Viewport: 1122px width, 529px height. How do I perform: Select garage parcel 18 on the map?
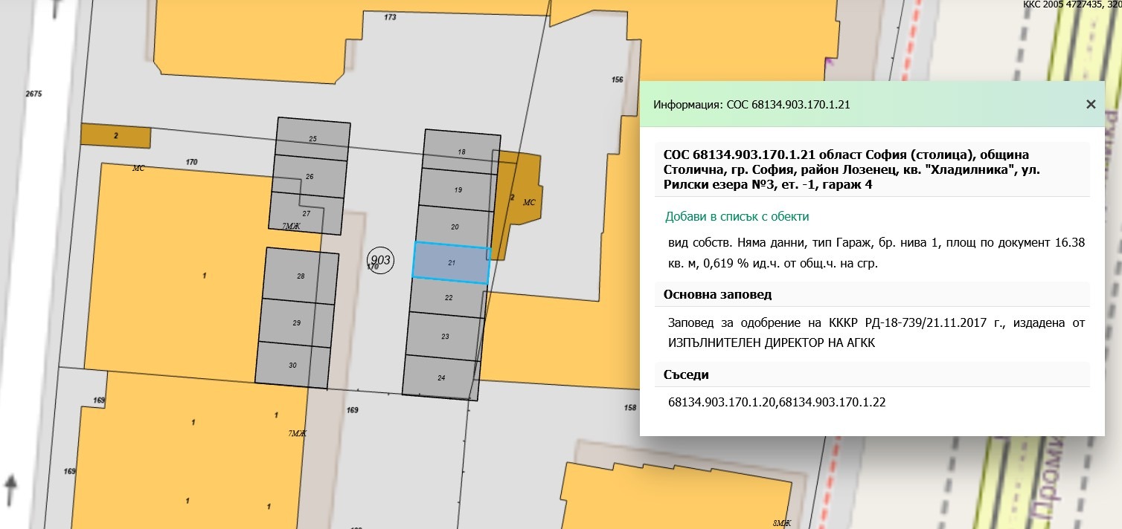(461, 152)
